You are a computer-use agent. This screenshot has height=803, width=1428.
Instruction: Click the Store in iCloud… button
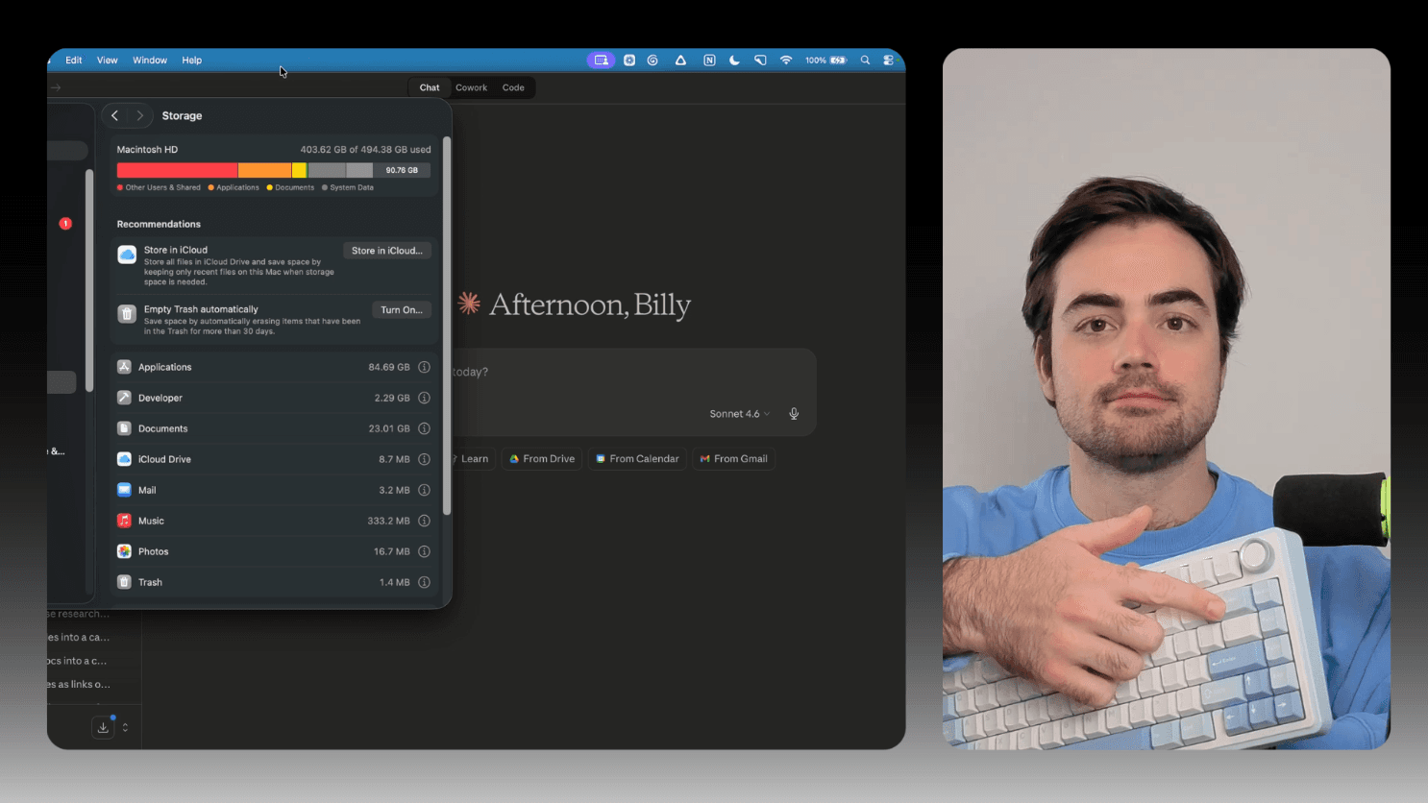point(386,251)
